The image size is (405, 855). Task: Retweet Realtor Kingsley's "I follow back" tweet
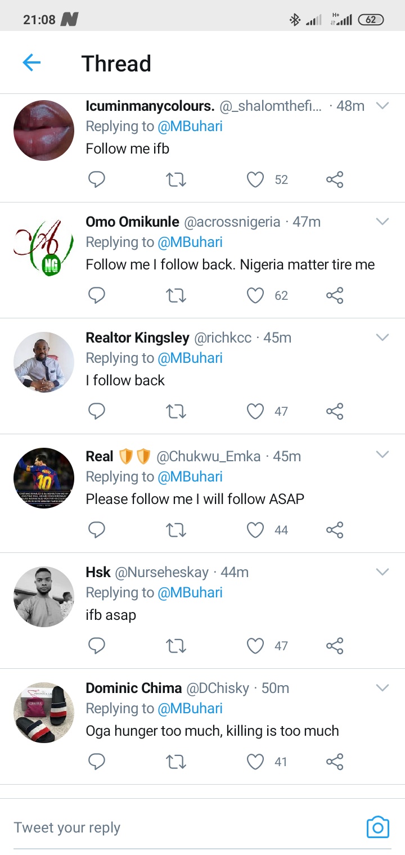[x=176, y=411]
